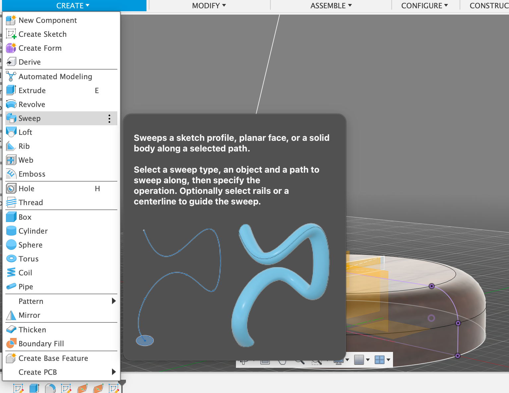Open the MODIFY menu
Screen dimensions: 509x393
click(209, 6)
